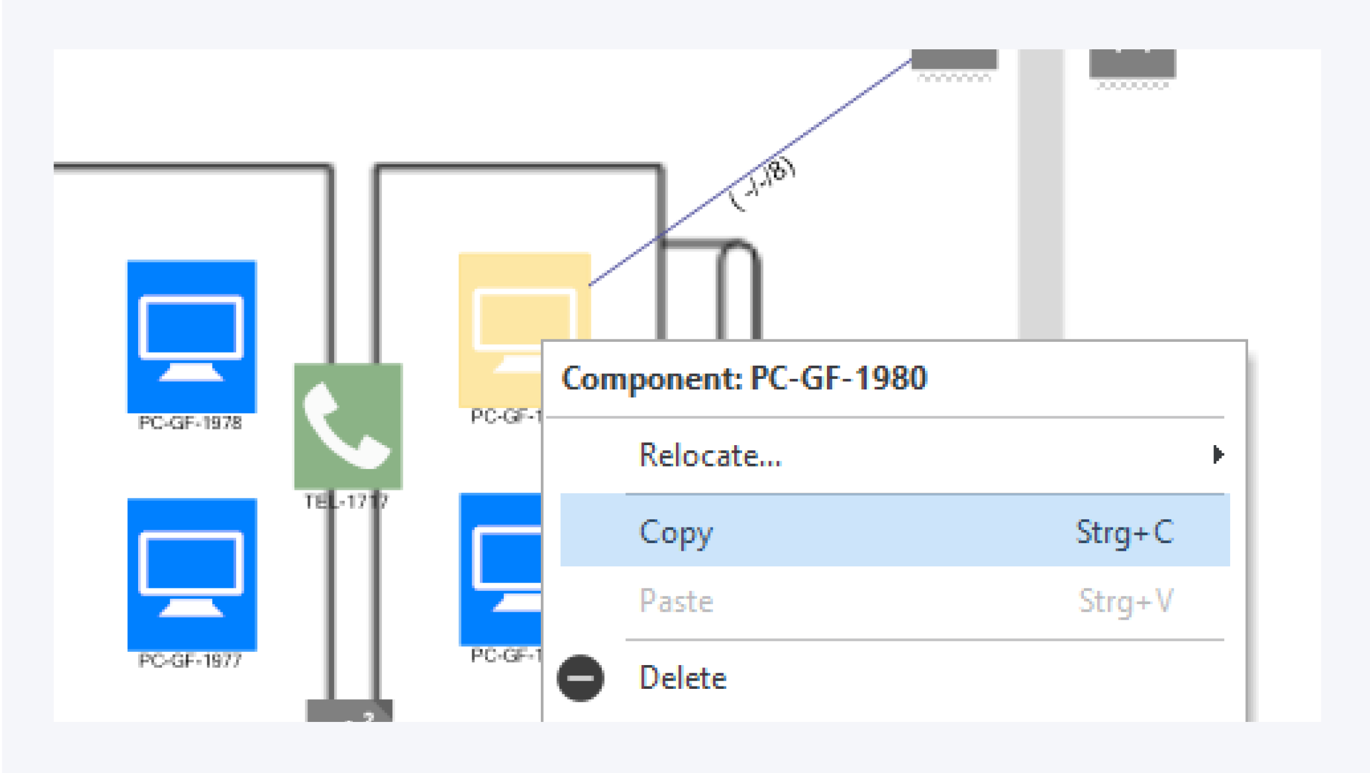Click the Component: PC-GF-1980 menu header
Image resolution: width=1370 pixels, height=773 pixels.
click(x=744, y=378)
